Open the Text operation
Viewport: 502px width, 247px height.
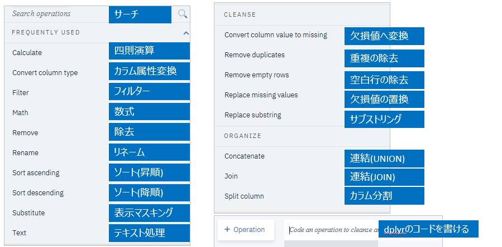[x=19, y=233]
